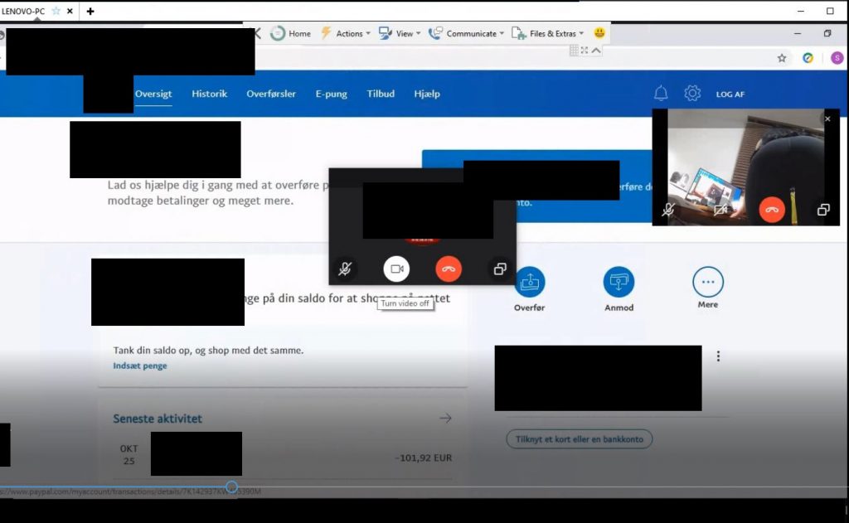Click the smiley feedback icon
The height and width of the screenshot is (523, 849).
[599, 33]
